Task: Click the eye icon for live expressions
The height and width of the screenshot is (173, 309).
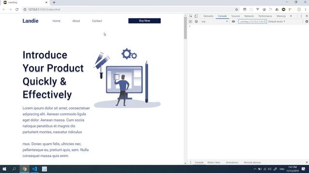Action: [233, 22]
